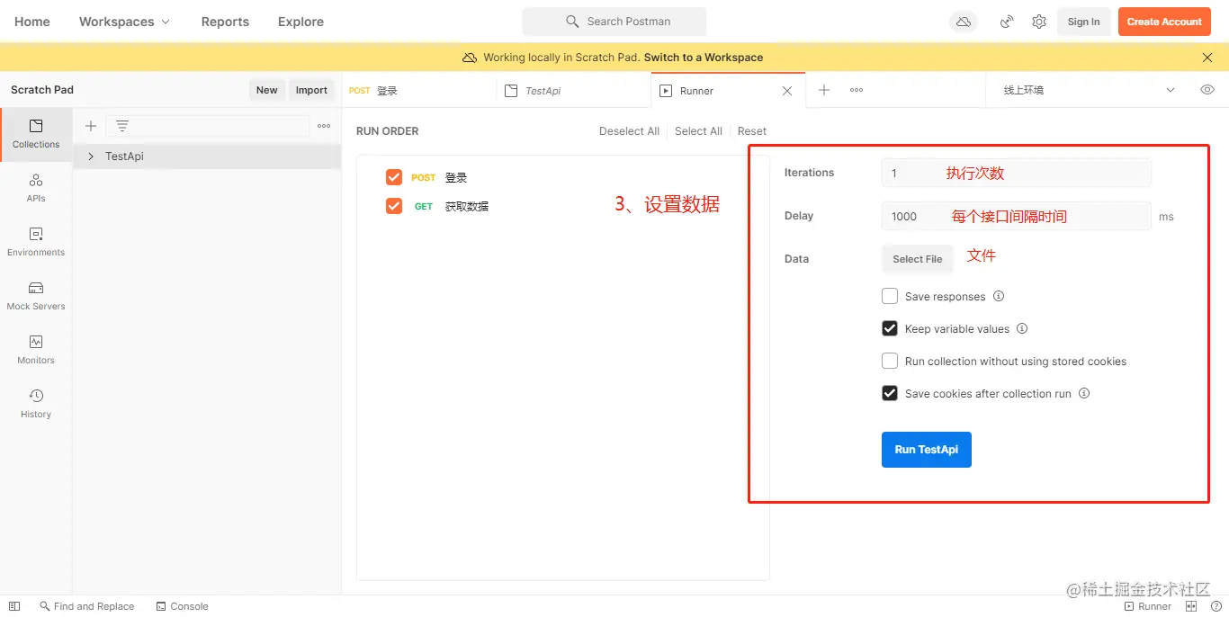
Task: Click the environment quick look eye icon
Action: pyautogui.click(x=1207, y=90)
